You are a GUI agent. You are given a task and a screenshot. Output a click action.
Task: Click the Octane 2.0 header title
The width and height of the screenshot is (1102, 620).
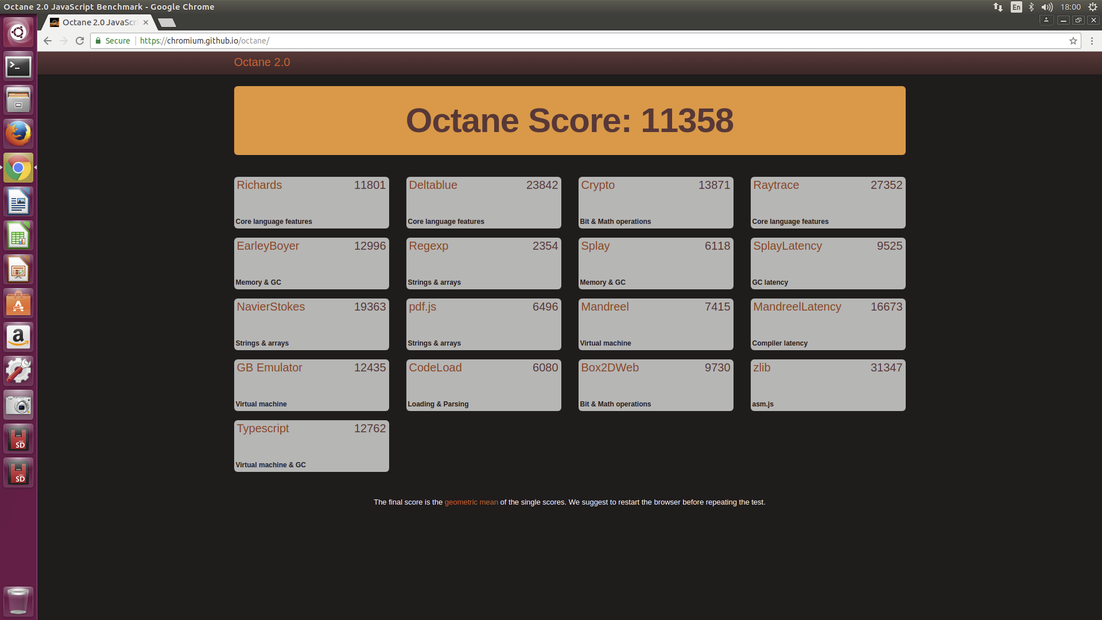tap(262, 62)
